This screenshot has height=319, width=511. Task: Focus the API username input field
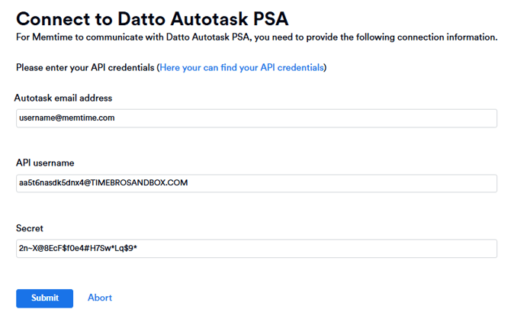(x=256, y=183)
